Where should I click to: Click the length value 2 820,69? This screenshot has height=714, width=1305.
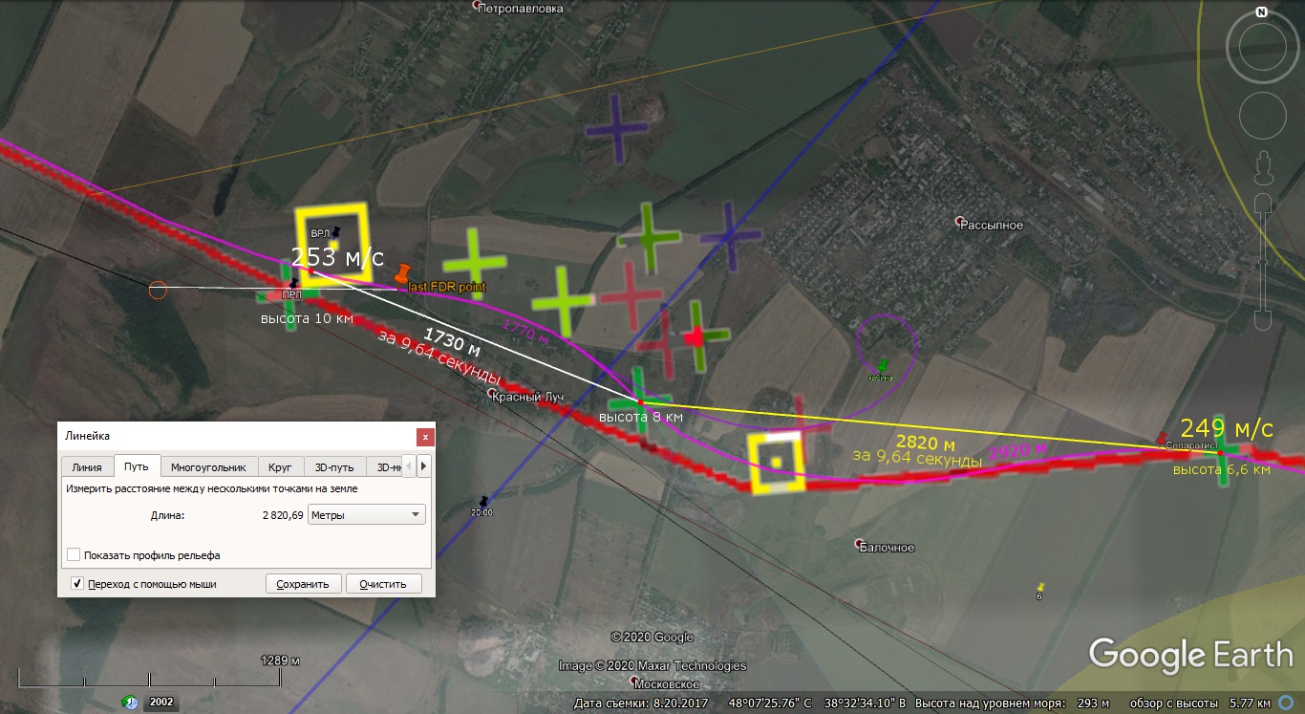point(283,515)
